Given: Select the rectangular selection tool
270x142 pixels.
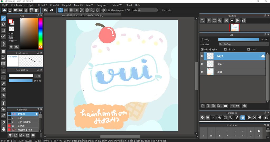Looking at the screenshot, I should 3,71.
